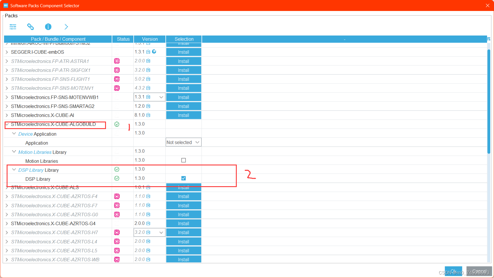Collapse the Device Application bundle
Viewport: 494px width, 278px height.
tap(14, 134)
